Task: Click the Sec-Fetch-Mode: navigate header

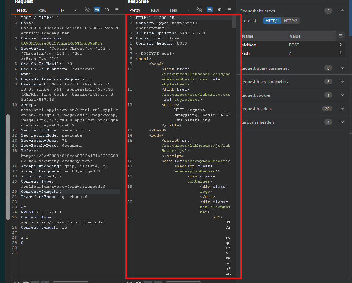Action: pos(52,135)
